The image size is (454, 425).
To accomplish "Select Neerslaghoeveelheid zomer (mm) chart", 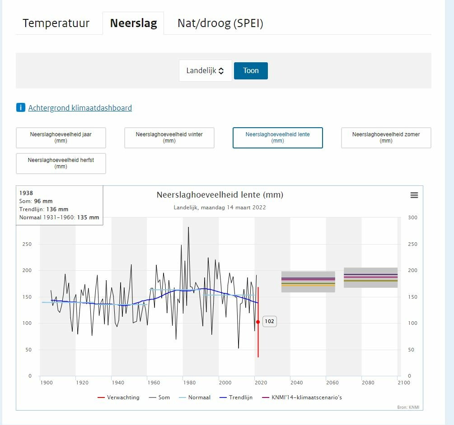I will pyautogui.click(x=386, y=138).
